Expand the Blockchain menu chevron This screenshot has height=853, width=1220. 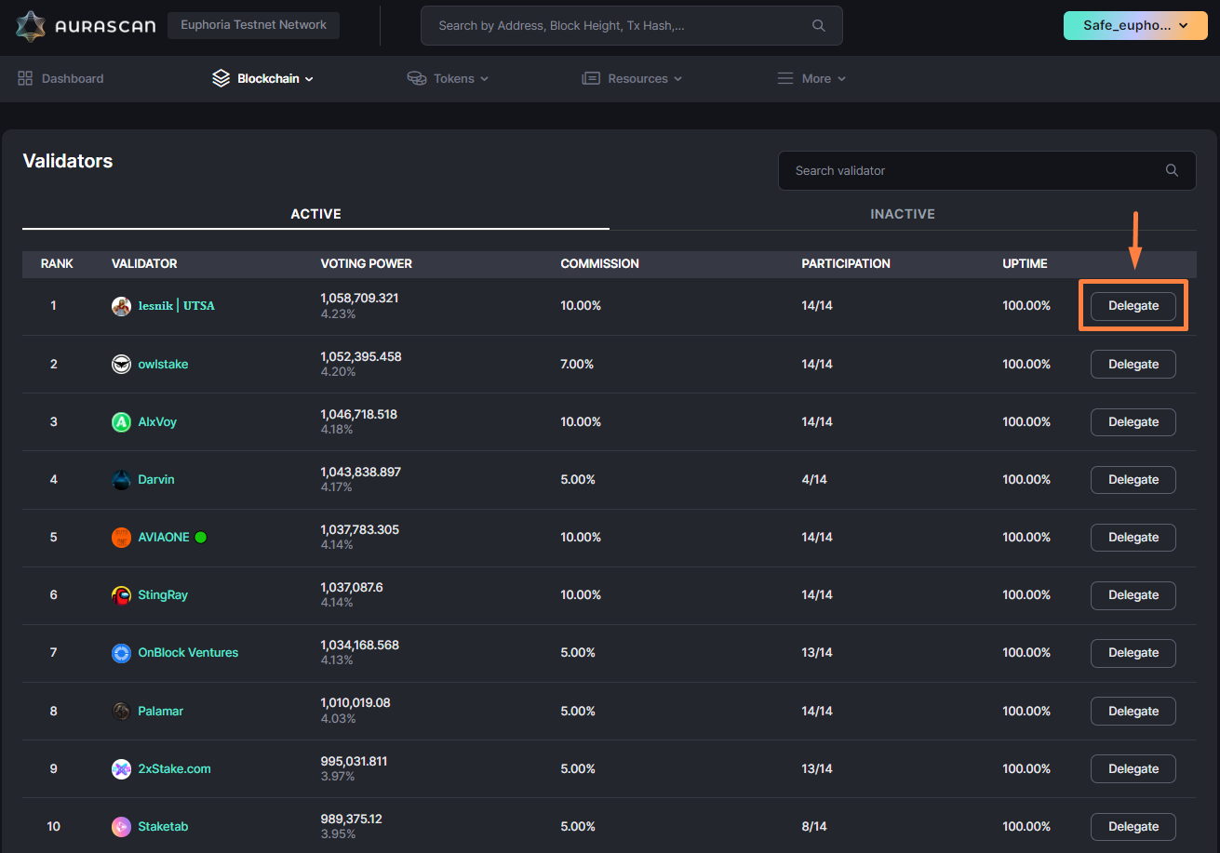click(x=309, y=79)
